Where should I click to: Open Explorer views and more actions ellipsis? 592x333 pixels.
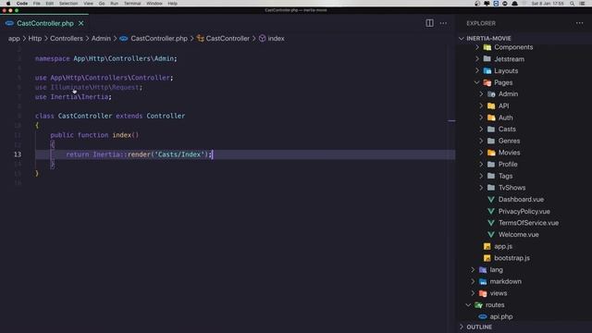point(580,23)
